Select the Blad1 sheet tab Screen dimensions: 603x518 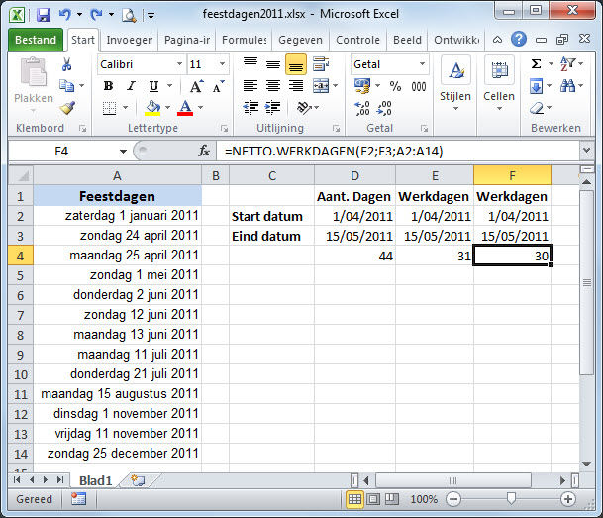pyautogui.click(x=95, y=480)
